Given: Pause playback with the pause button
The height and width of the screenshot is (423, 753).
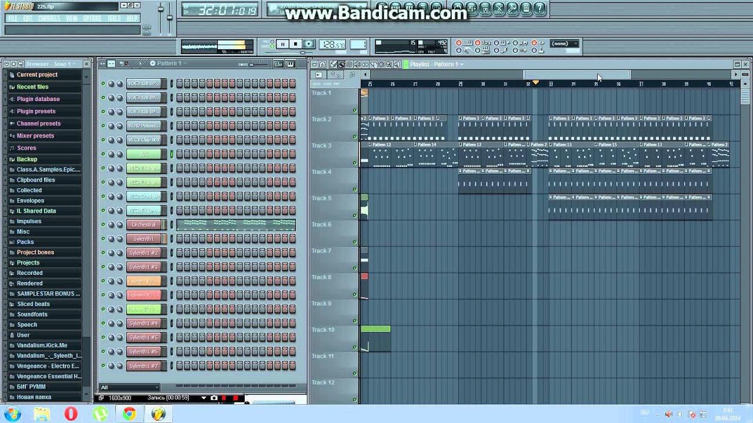Looking at the screenshot, I should 282,44.
